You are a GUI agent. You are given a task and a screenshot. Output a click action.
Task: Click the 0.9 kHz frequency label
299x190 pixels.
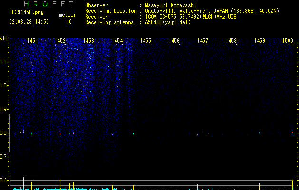pyautogui.click(x=4, y=109)
